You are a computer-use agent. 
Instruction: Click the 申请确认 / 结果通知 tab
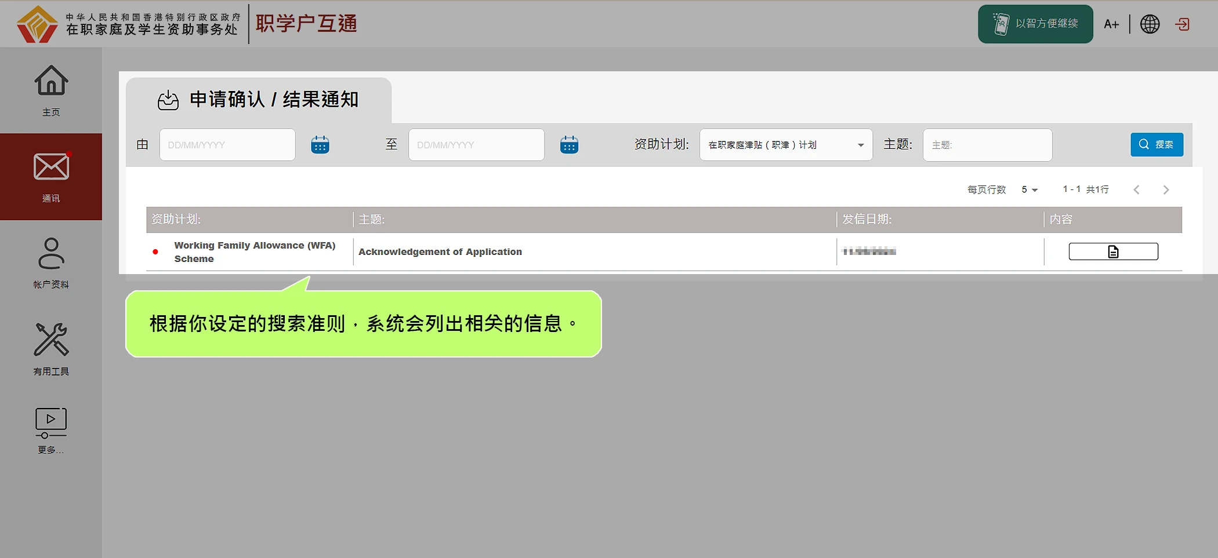pyautogui.click(x=259, y=100)
